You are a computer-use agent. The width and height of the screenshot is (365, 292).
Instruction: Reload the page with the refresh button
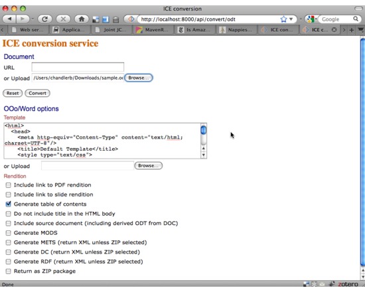[44, 19]
